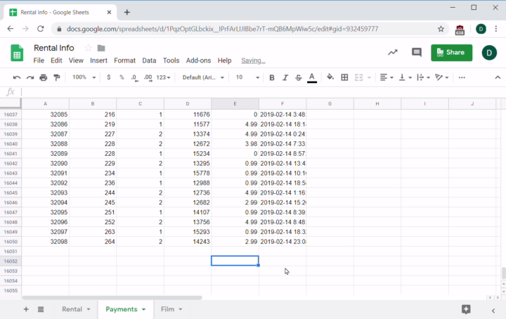Toggle bold formatting
The image size is (506, 319).
[271, 77]
